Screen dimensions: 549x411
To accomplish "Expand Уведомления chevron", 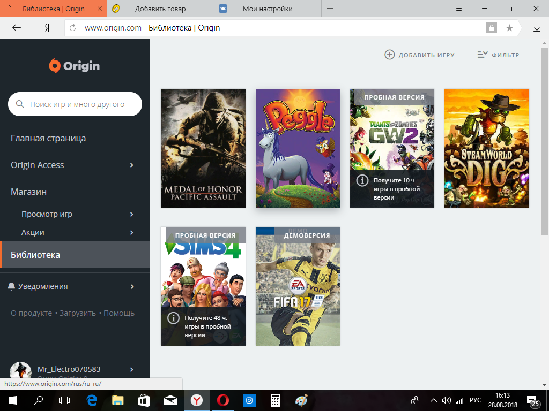I will 132,287.
